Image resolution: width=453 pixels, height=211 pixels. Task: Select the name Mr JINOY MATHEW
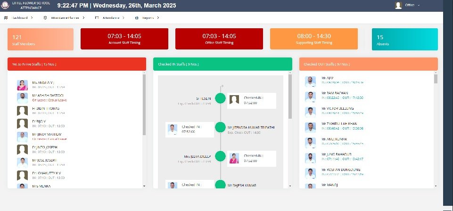tap(47, 135)
